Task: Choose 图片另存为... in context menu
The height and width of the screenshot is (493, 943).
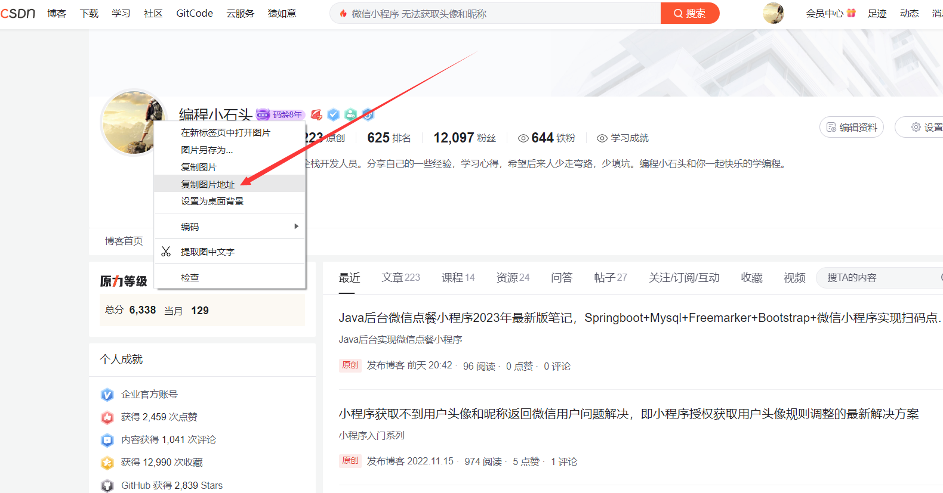Action: (x=230, y=150)
